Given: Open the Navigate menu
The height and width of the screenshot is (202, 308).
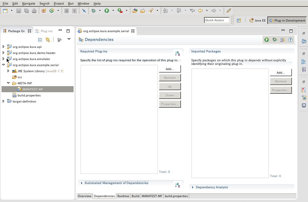Looking at the screenshot, I should [x=29, y=3].
